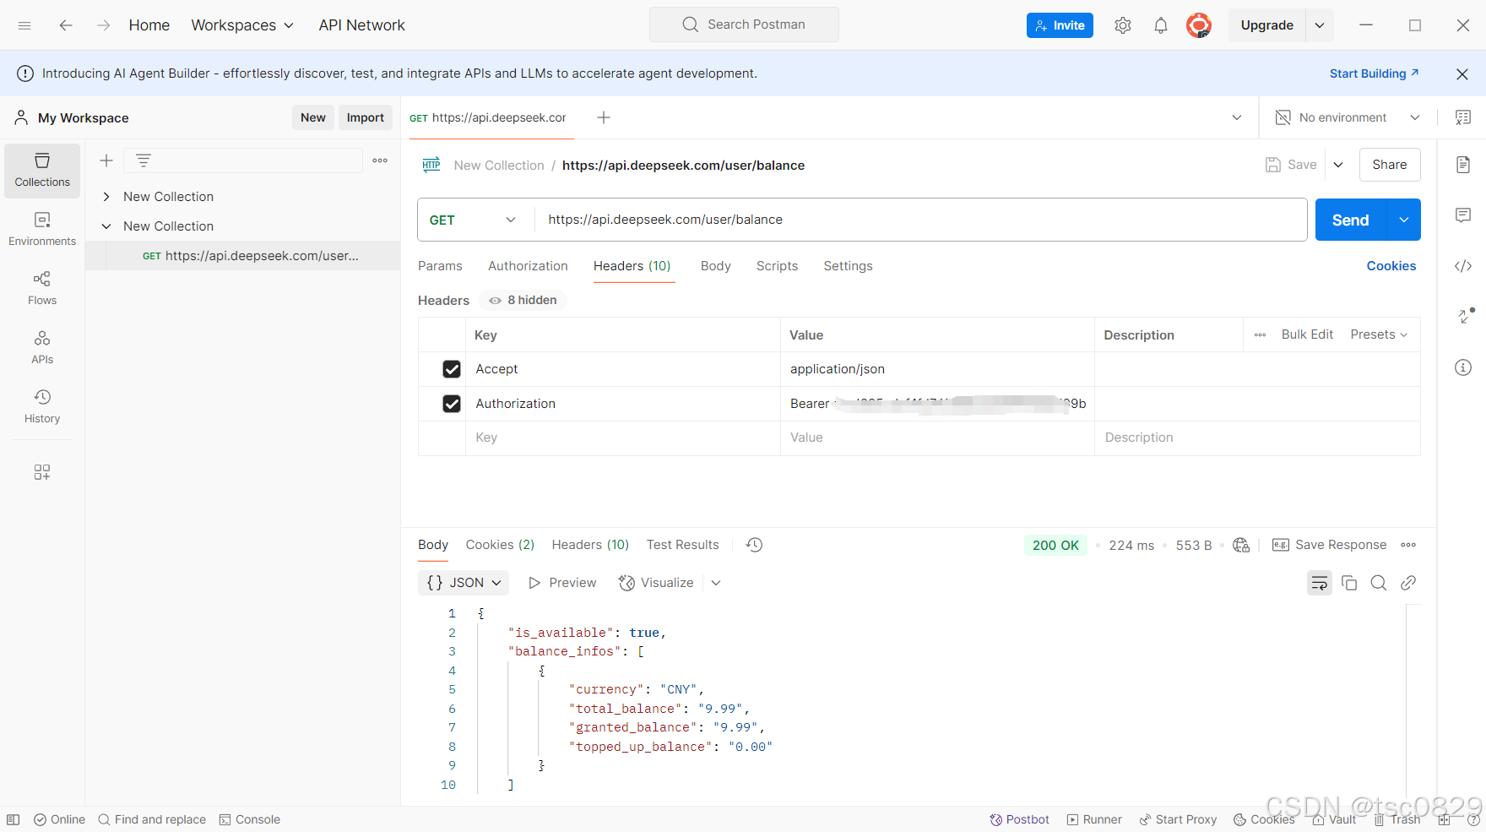This screenshot has width=1486, height=832.
Task: Open the code snippet icon
Action: coord(1463,266)
